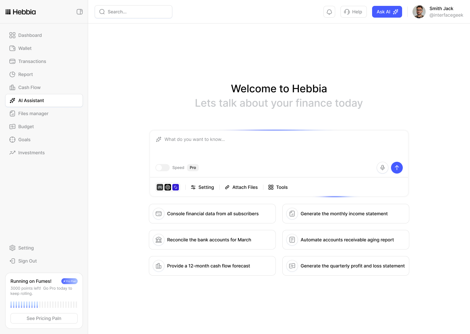Attach Files using the link icon

click(x=241, y=187)
